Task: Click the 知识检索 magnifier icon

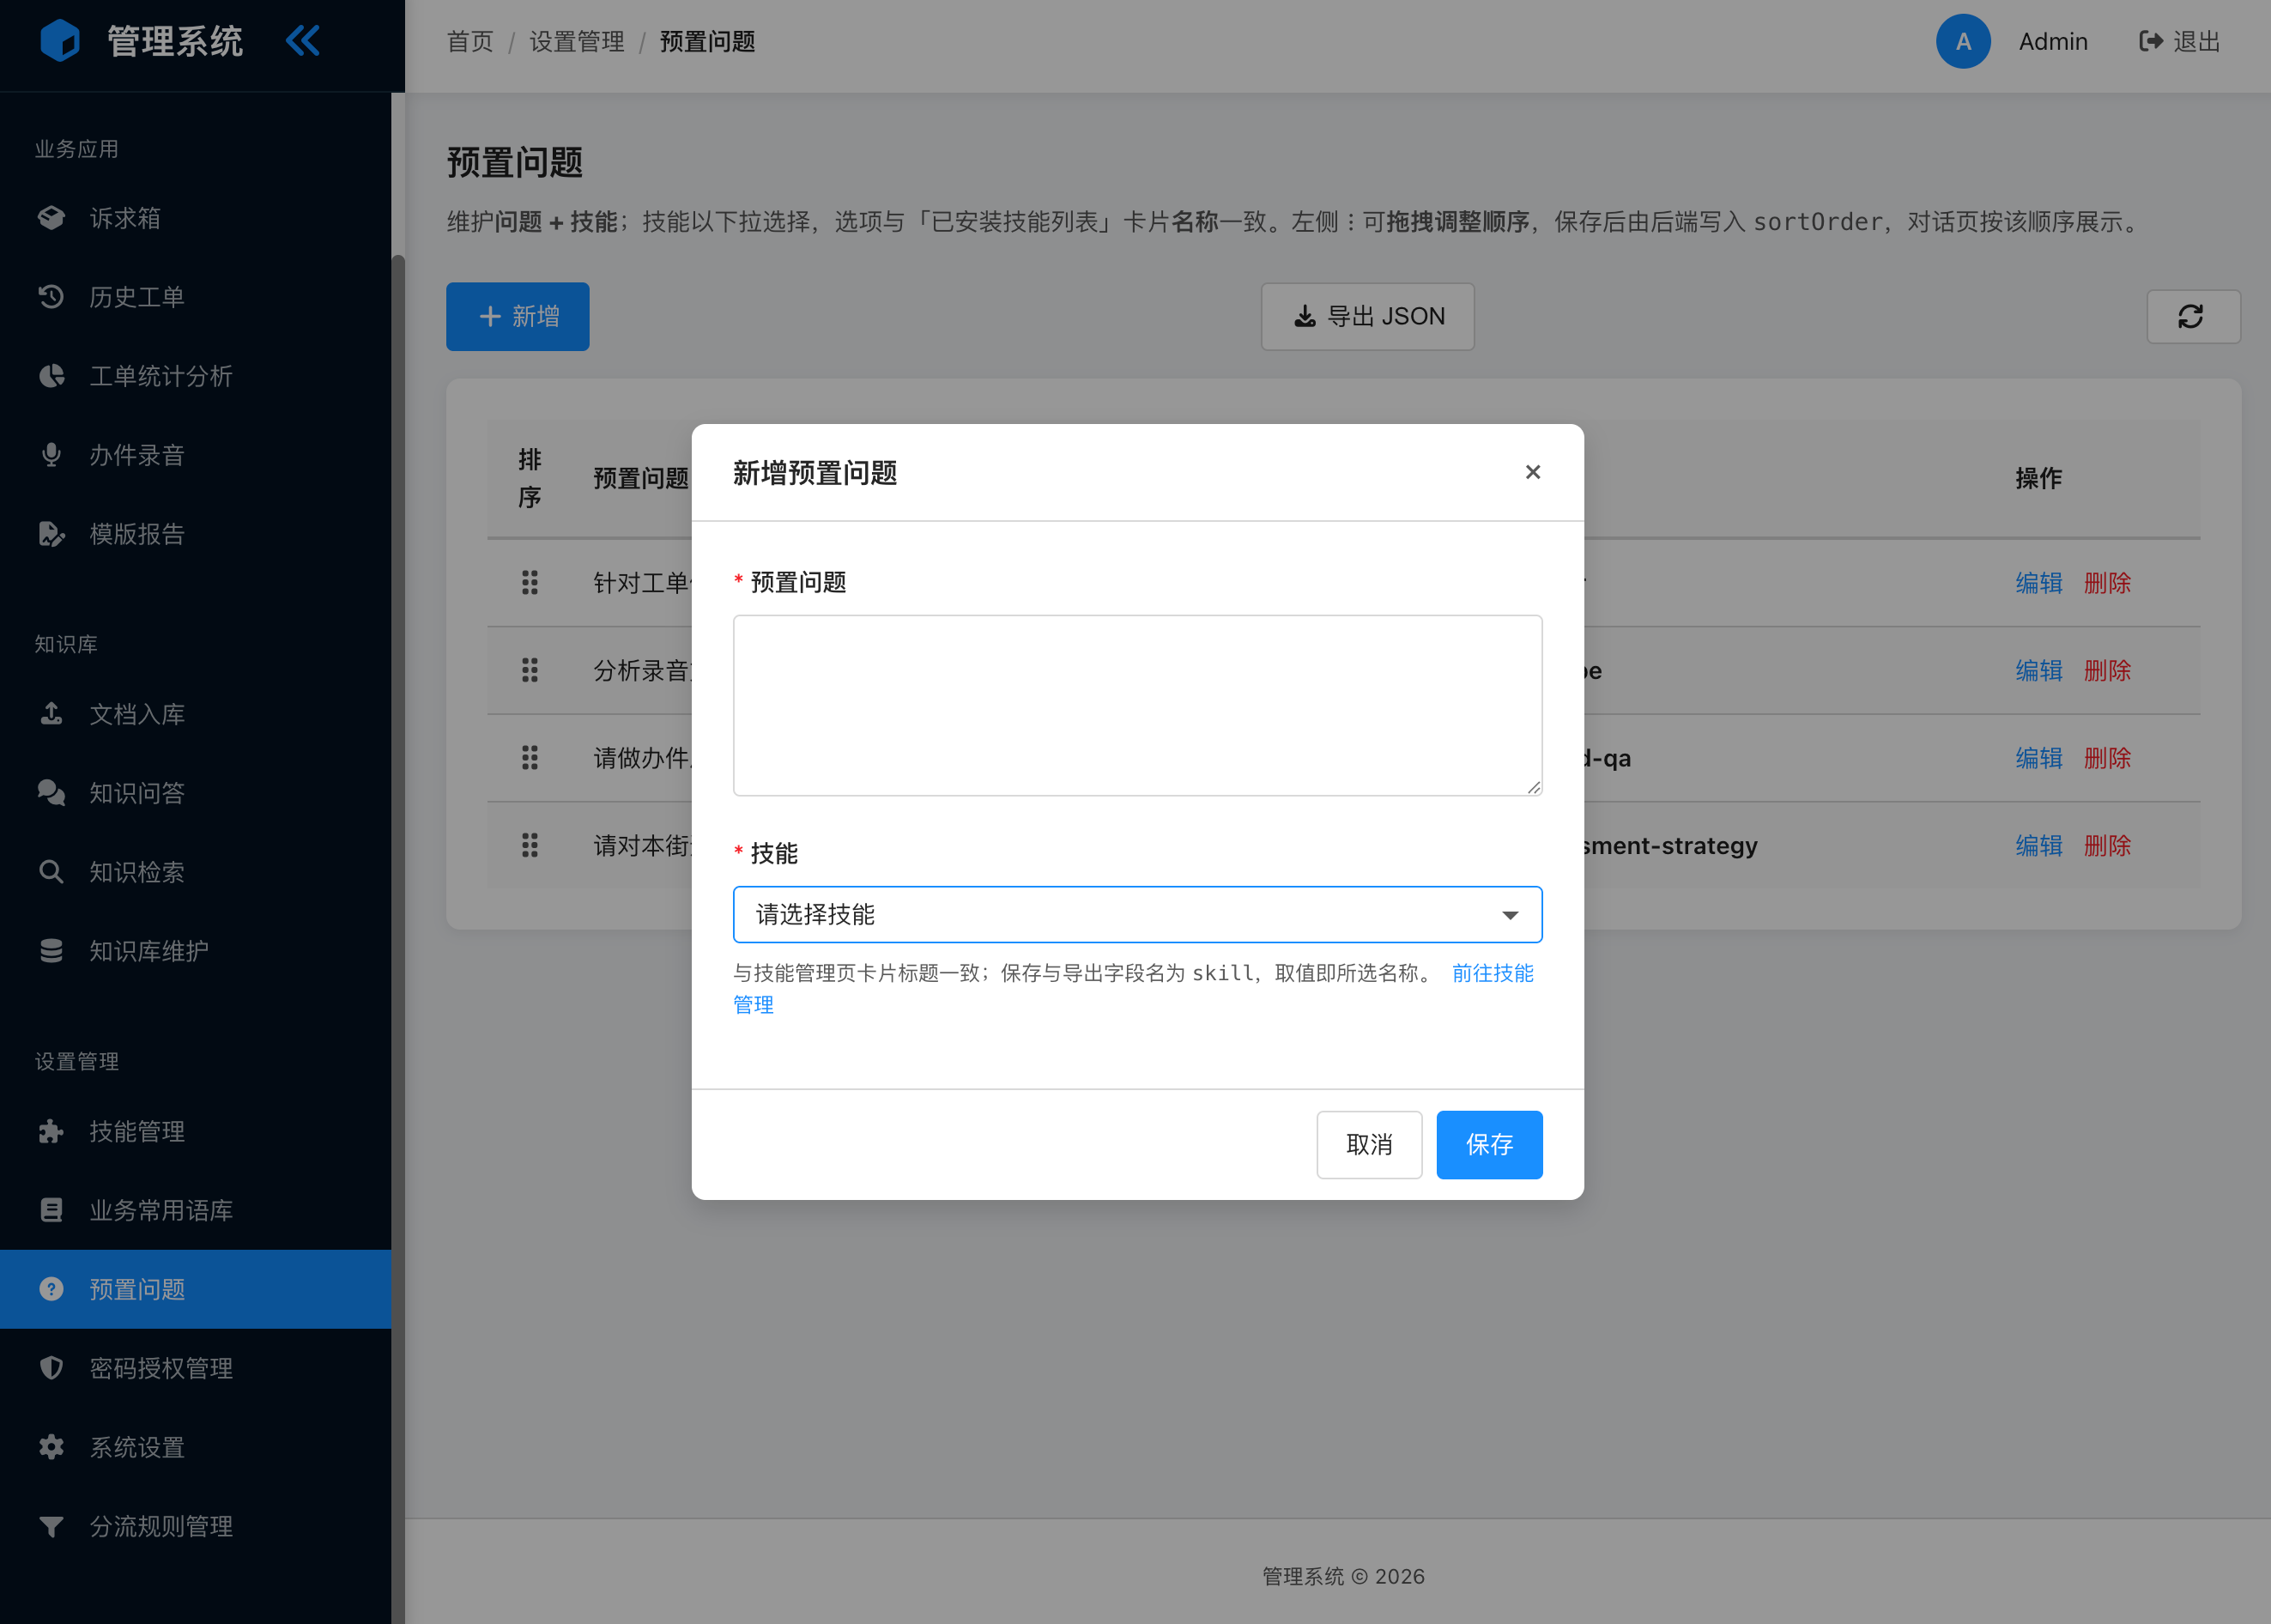Action: coord(51,872)
